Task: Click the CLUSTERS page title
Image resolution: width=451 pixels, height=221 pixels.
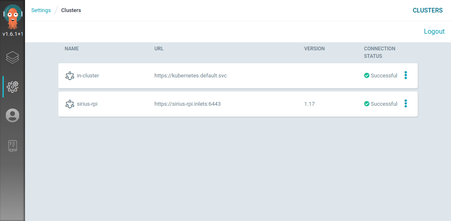Action: click(x=428, y=10)
